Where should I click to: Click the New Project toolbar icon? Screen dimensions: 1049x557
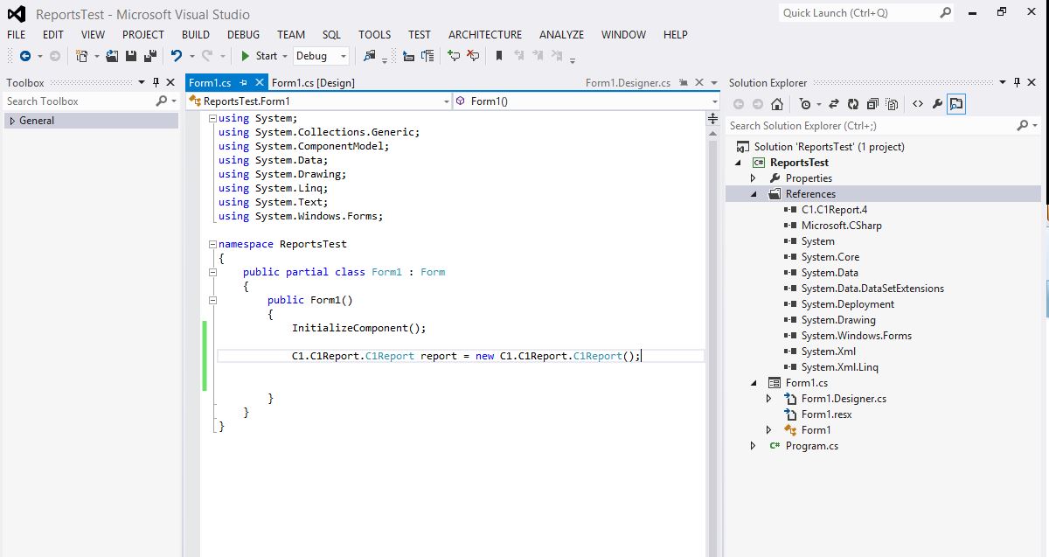click(x=81, y=56)
